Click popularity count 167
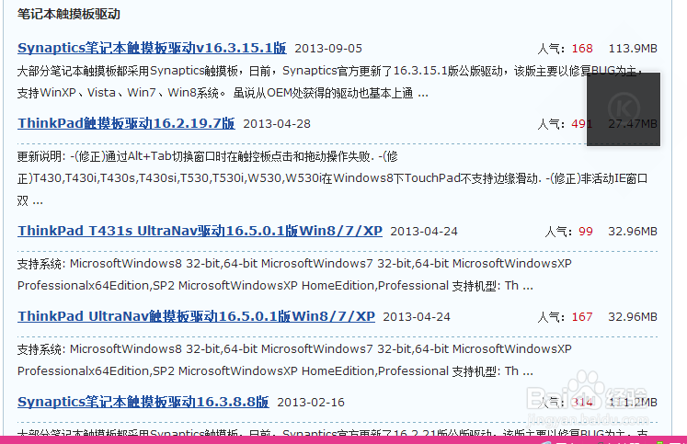The width and height of the screenshot is (687, 444). (582, 316)
